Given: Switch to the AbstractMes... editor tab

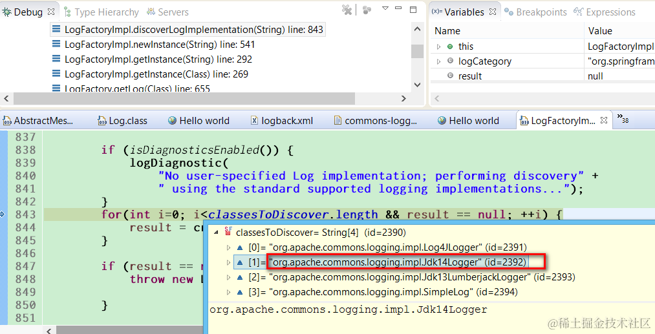Looking at the screenshot, I should pos(38,121).
